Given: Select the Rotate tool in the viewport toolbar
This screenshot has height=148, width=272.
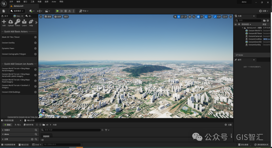Looking at the screenshot, I should coord(182,16).
